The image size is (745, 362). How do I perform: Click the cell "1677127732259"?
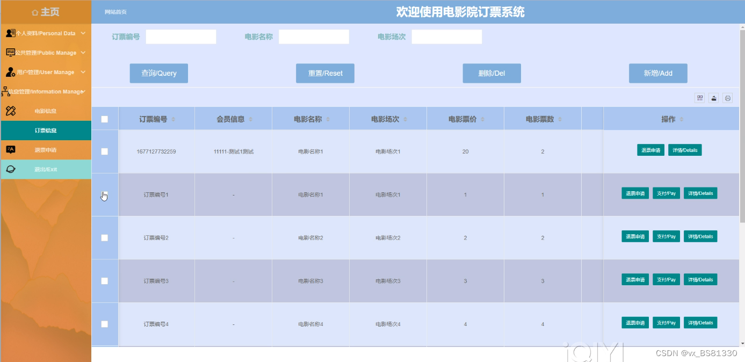(x=156, y=151)
